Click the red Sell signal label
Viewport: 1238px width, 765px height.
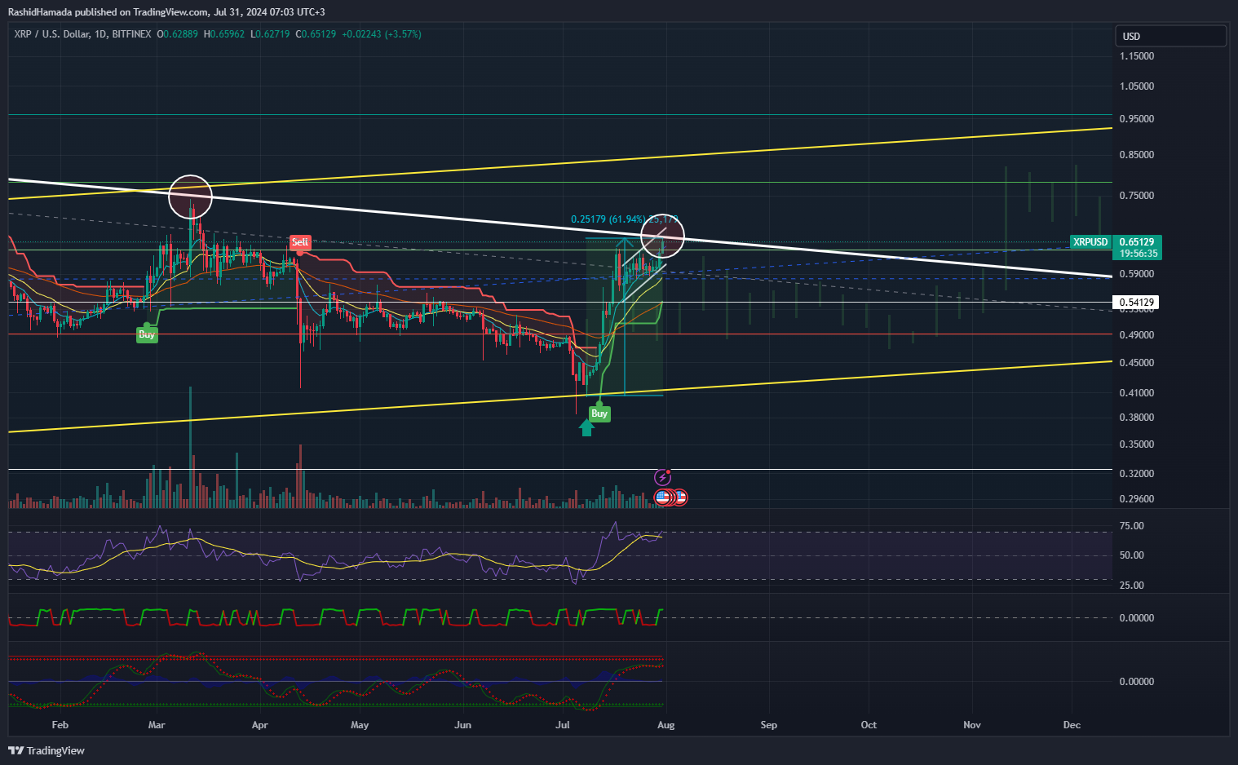300,242
